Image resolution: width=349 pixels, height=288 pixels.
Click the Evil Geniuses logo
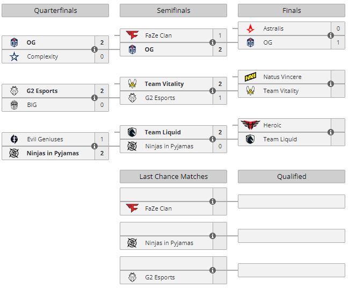14,139
